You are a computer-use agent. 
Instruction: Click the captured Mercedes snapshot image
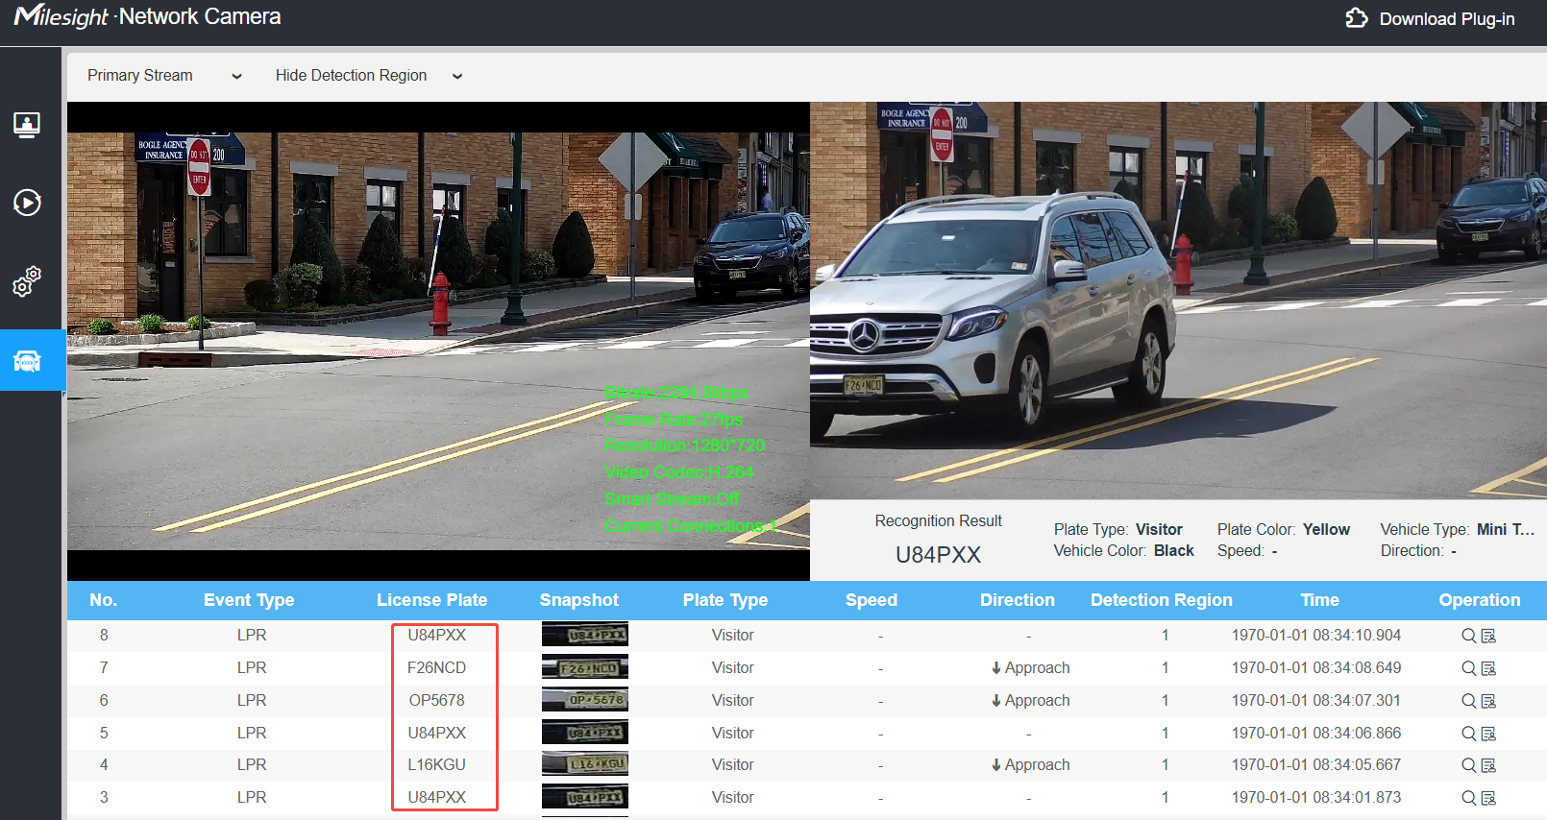pos(1178,301)
